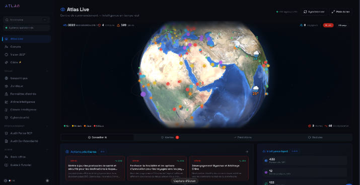Click the Back-office user icon
The image size is (360, 185).
tap(7, 157)
